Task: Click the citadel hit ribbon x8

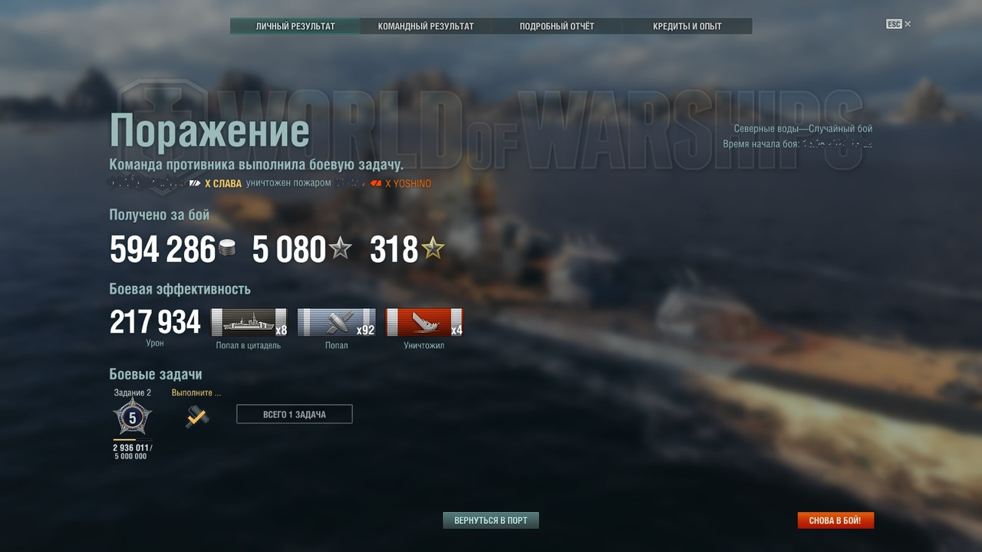Action: point(249,323)
